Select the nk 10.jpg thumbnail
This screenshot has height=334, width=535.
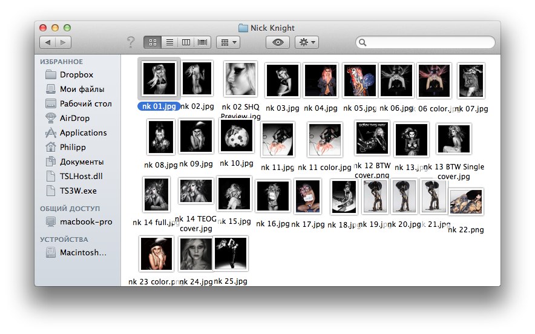pos(237,136)
